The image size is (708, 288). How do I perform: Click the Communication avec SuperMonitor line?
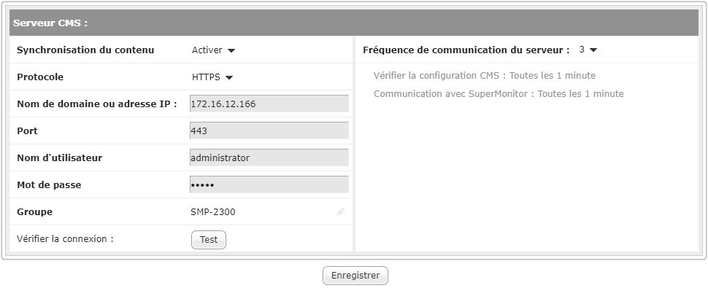(x=499, y=94)
